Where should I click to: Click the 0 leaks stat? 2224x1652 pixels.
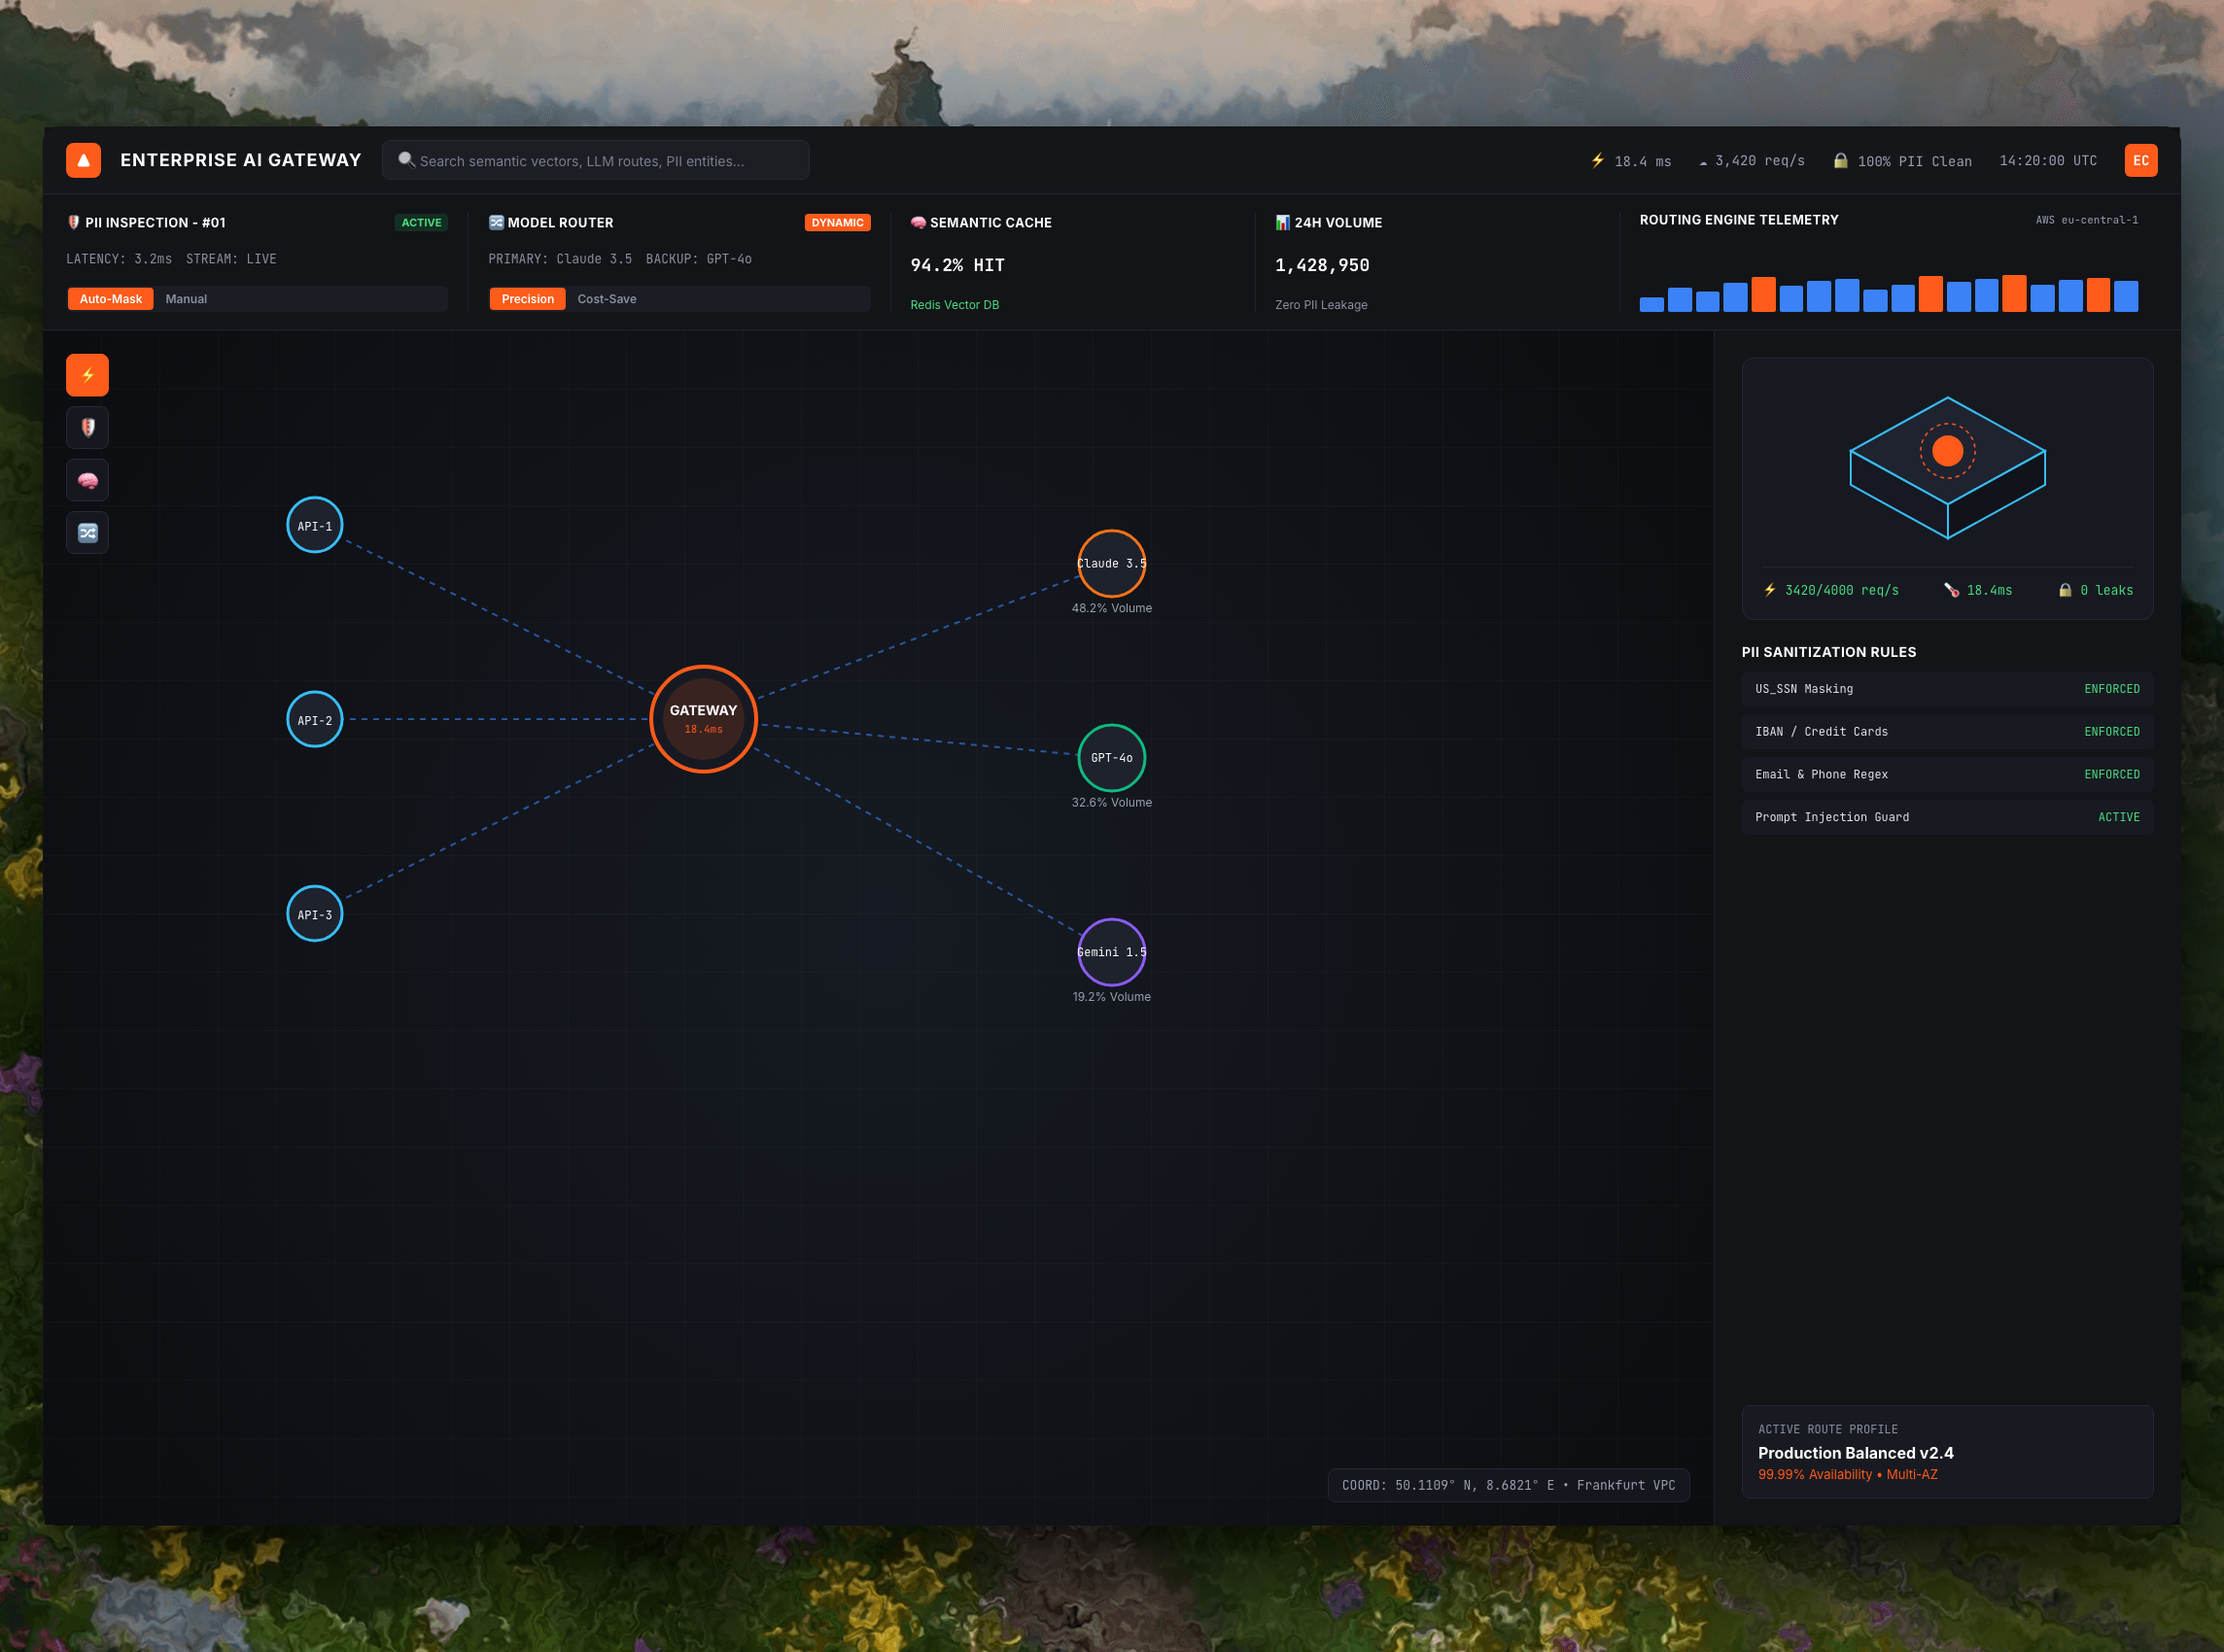coord(2095,590)
